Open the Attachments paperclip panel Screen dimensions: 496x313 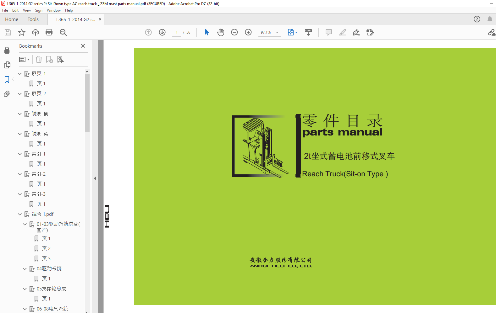click(x=7, y=94)
